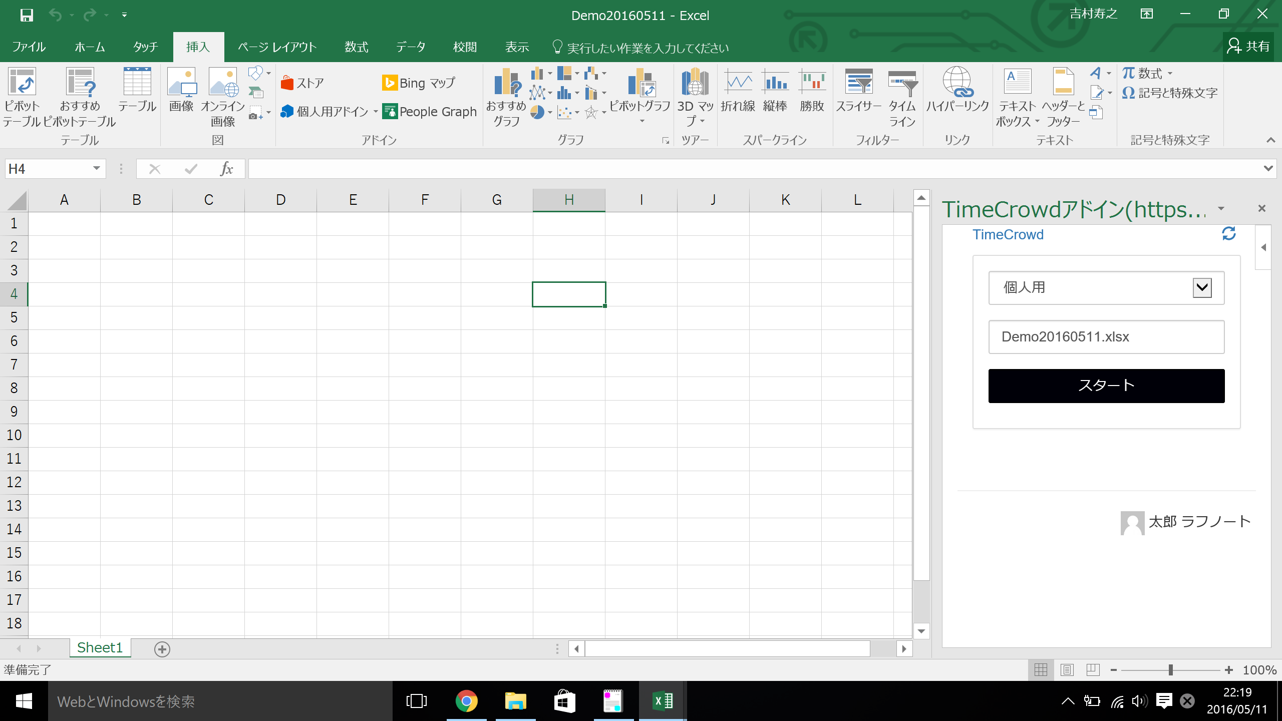Insert a hyperlink (ハイパーリンク)
1282x721 pixels.
(x=957, y=90)
